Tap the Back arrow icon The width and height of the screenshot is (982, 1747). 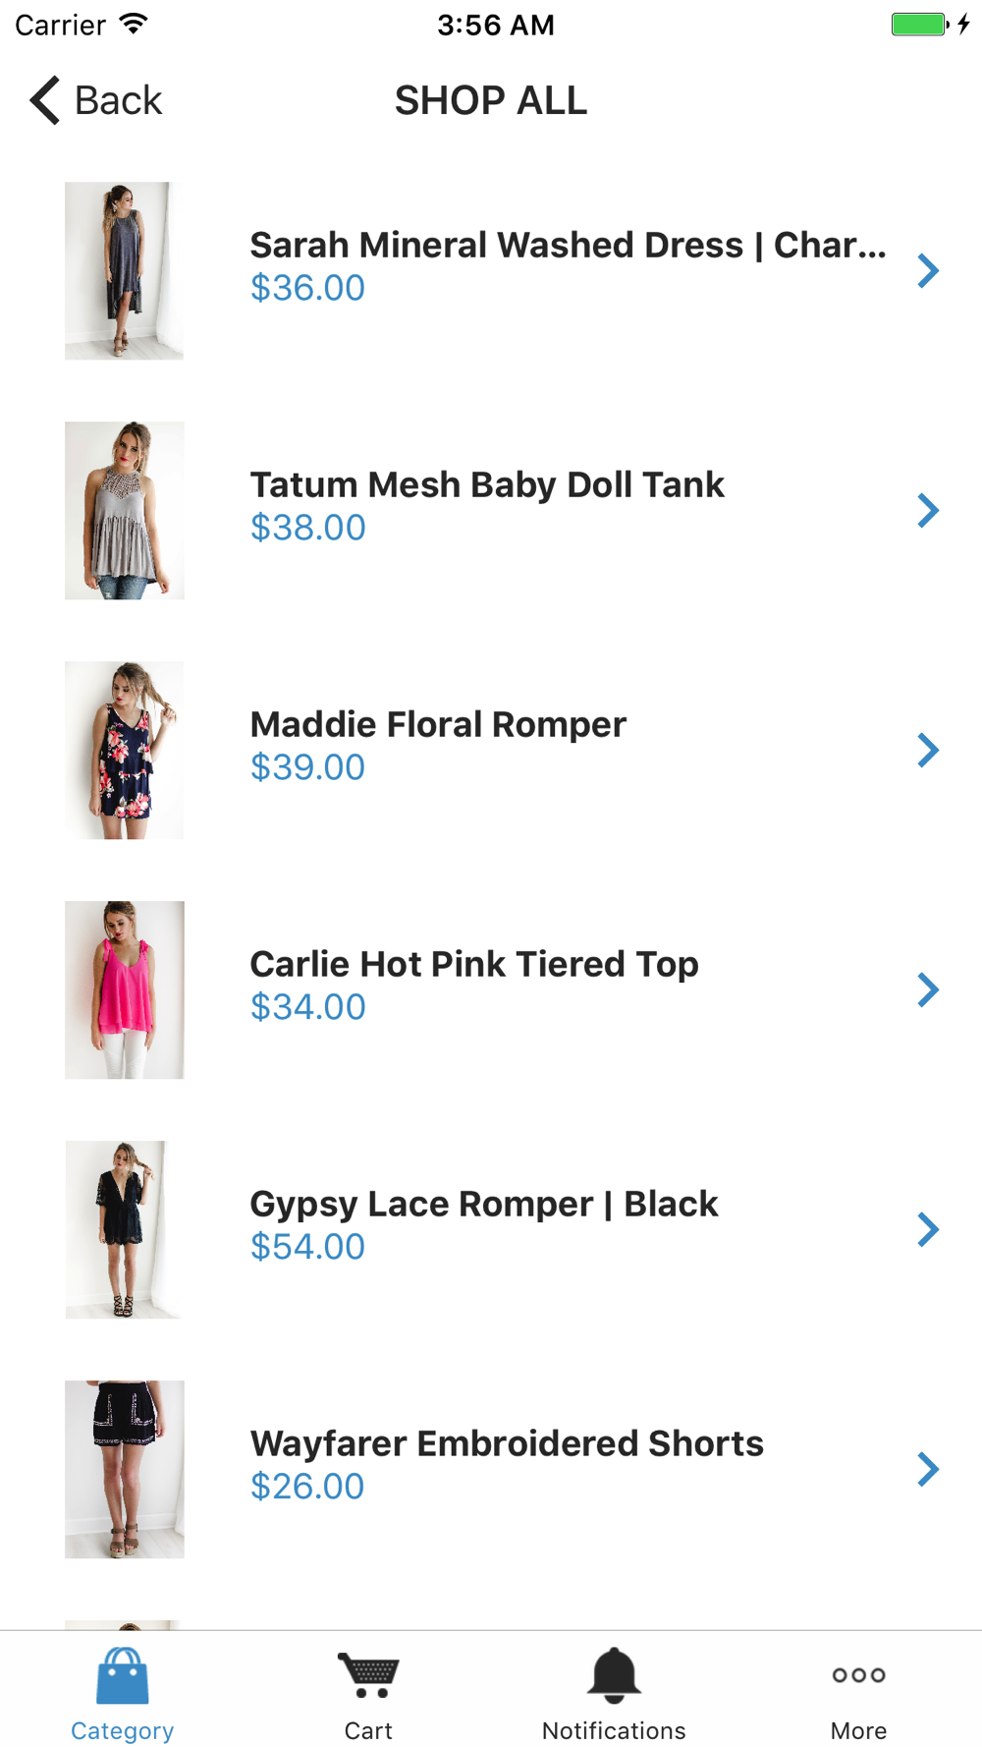click(x=45, y=100)
